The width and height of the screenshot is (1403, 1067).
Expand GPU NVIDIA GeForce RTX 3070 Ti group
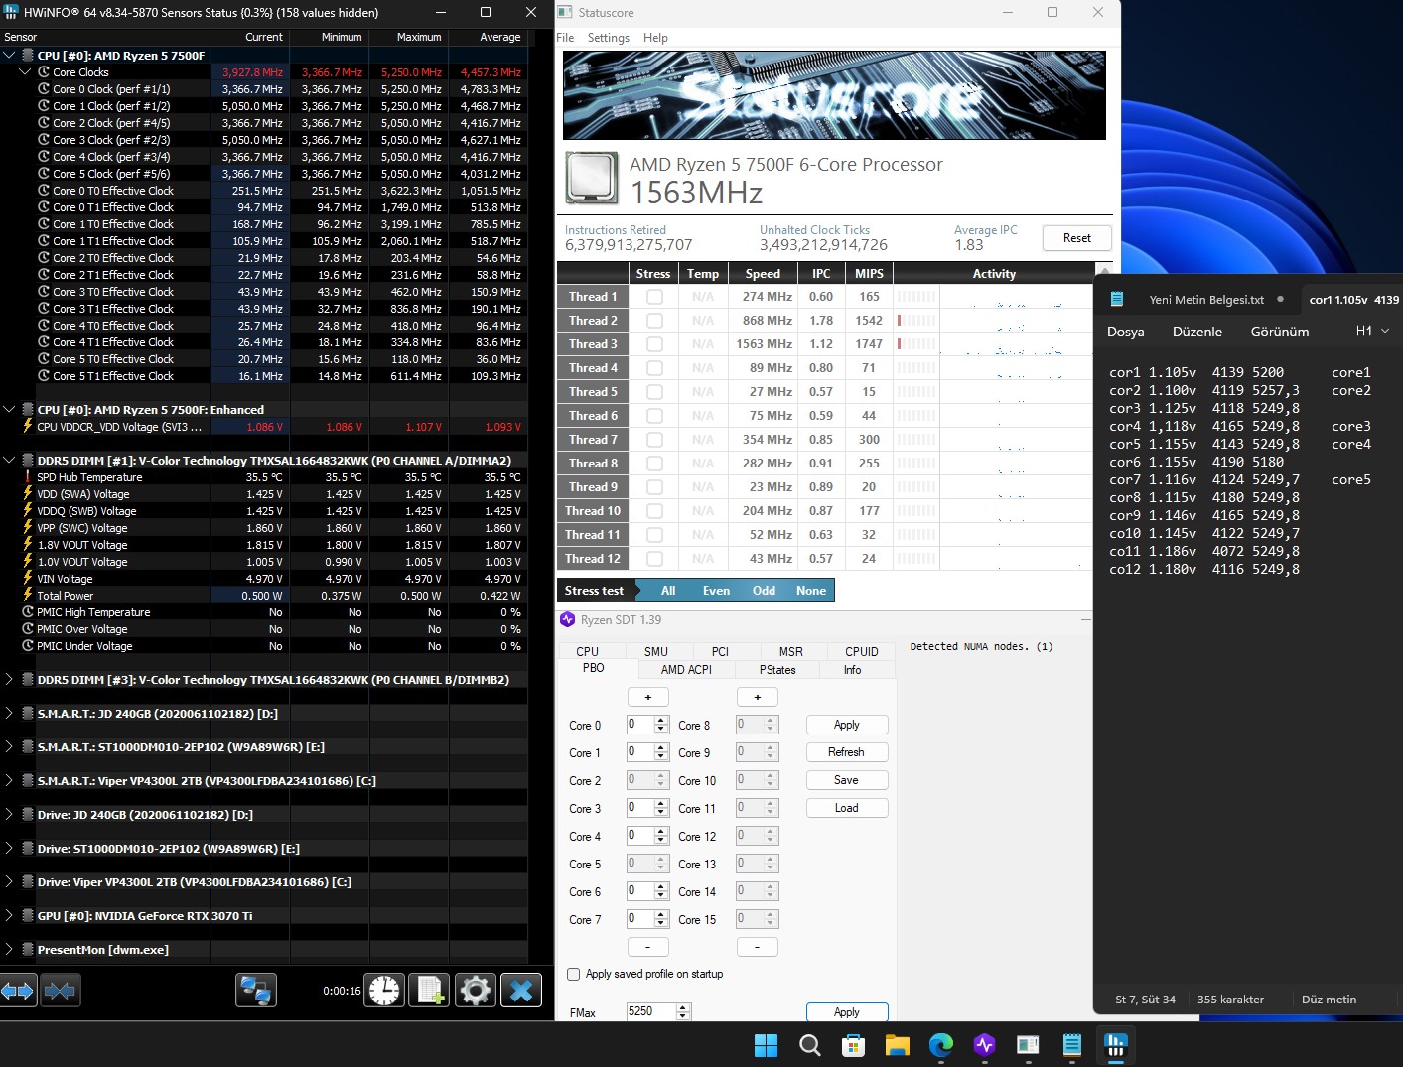pyautogui.click(x=9, y=916)
